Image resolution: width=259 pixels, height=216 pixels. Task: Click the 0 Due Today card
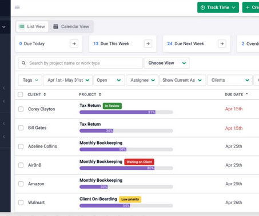[x=49, y=44]
